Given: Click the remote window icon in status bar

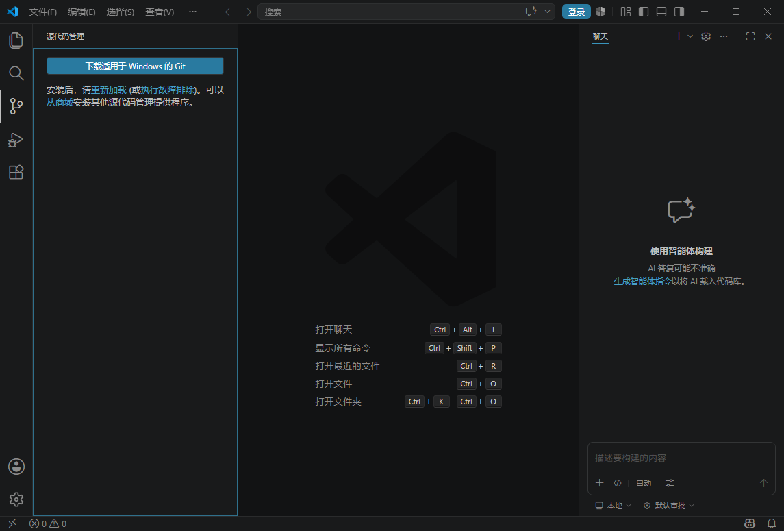Looking at the screenshot, I should [x=12, y=523].
